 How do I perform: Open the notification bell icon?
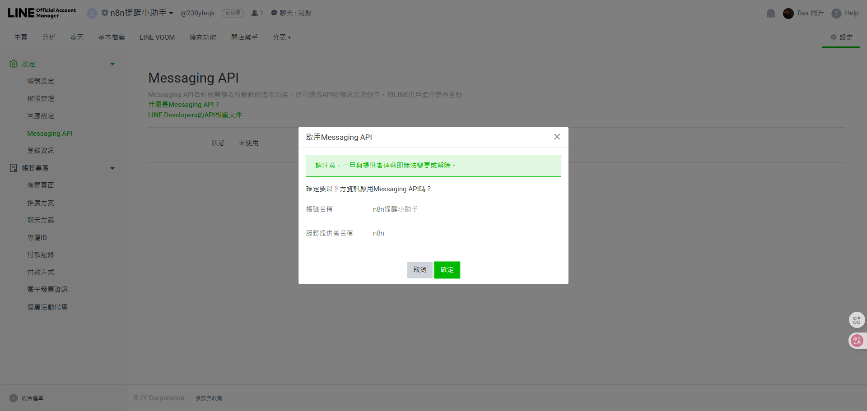(x=770, y=14)
